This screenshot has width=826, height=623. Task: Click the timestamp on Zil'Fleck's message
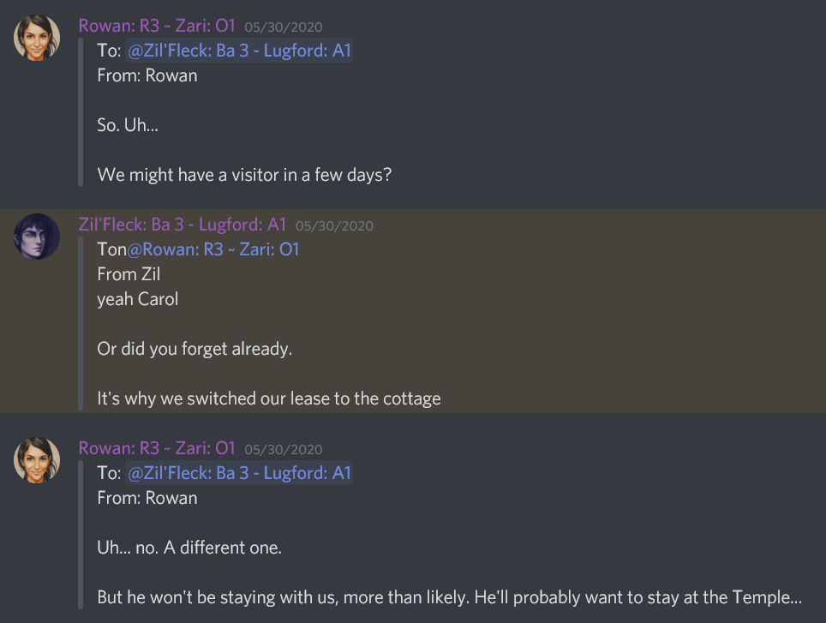334,226
